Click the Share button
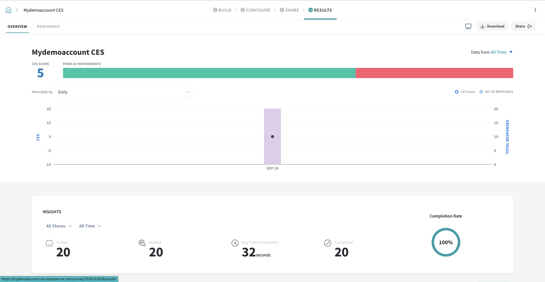The image size is (545, 282). 523,26
